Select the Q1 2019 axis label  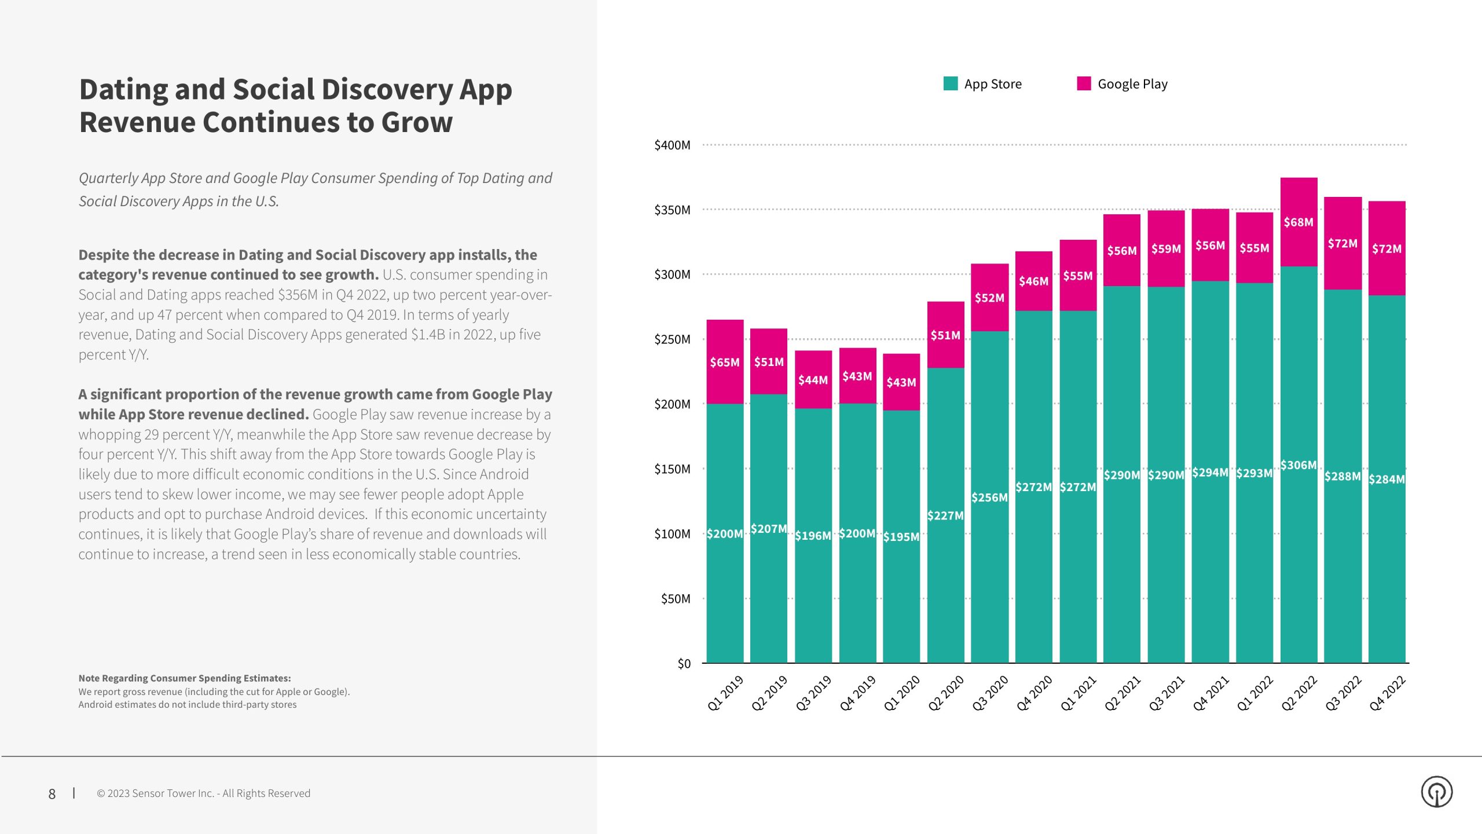click(725, 693)
